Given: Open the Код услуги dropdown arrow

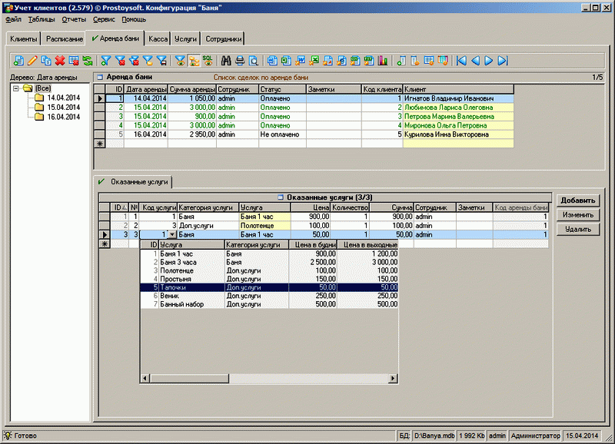Looking at the screenshot, I should (x=172, y=234).
